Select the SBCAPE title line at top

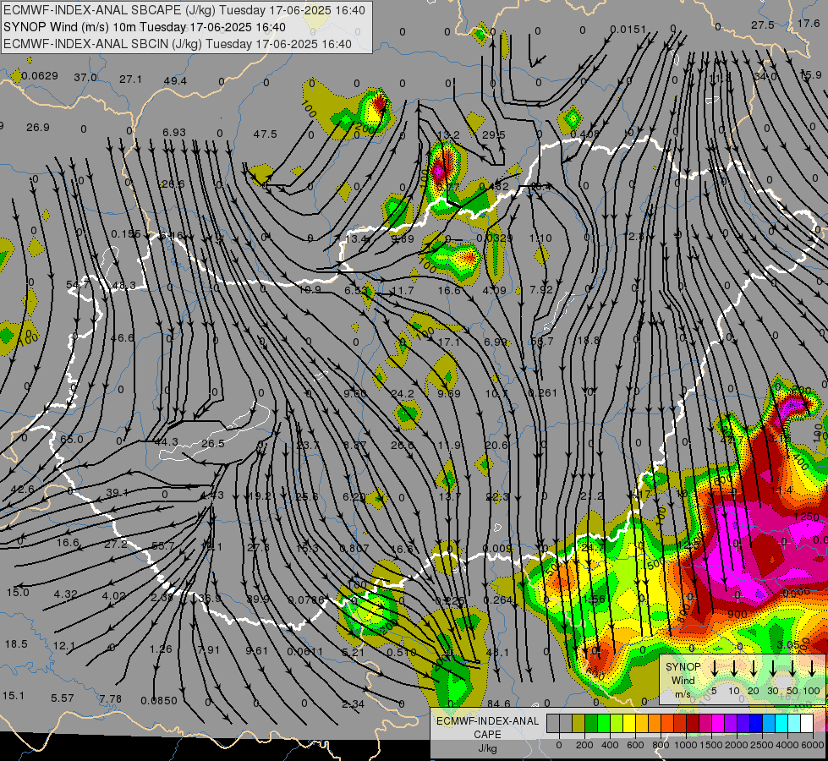pyautogui.click(x=184, y=10)
